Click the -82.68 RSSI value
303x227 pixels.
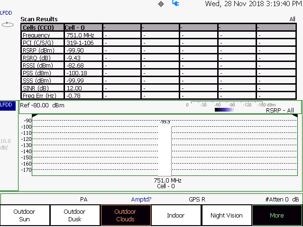75,66
